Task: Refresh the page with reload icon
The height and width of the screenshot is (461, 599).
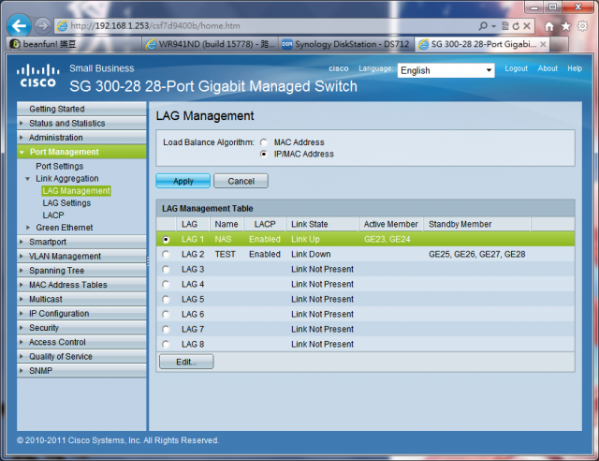Action: pyautogui.click(x=516, y=26)
